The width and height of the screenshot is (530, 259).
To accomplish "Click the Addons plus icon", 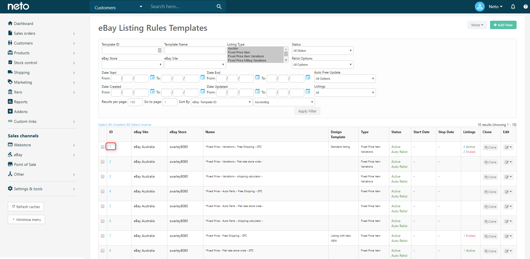I will coord(10,111).
